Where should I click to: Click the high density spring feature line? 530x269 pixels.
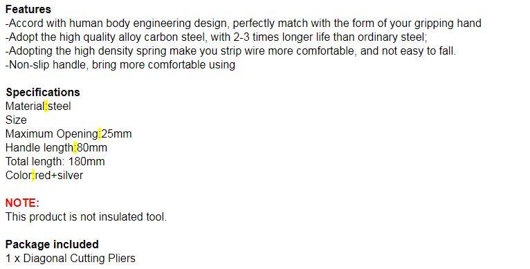coord(231,51)
